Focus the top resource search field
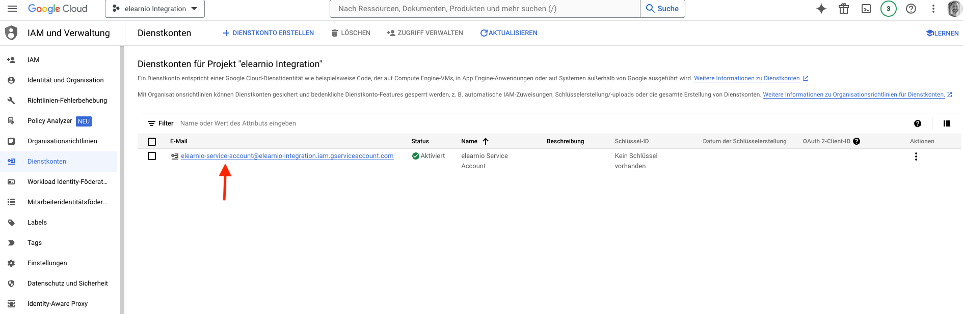The image size is (963, 314). [x=485, y=9]
